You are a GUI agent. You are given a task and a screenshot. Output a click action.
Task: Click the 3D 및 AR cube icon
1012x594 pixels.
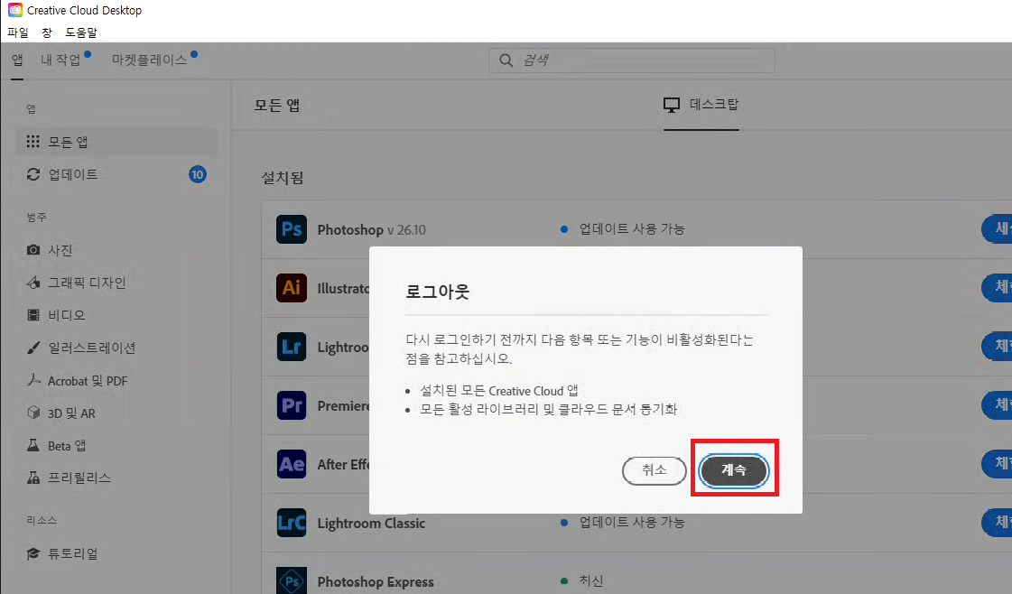point(32,413)
